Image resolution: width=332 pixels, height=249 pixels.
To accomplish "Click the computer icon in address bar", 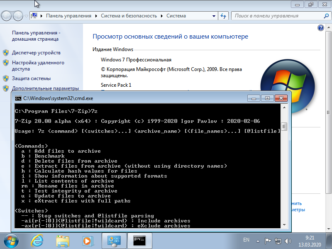I will pos(34,16).
